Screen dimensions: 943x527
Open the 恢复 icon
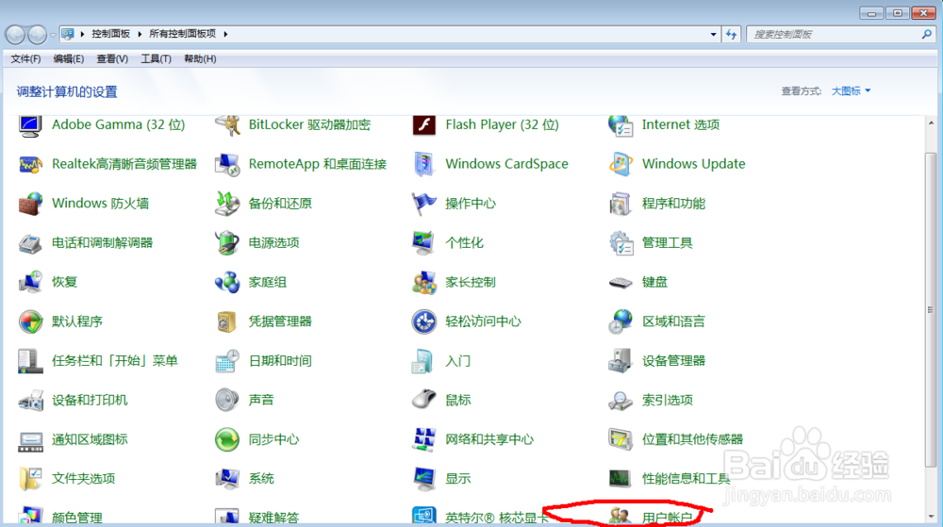click(30, 282)
